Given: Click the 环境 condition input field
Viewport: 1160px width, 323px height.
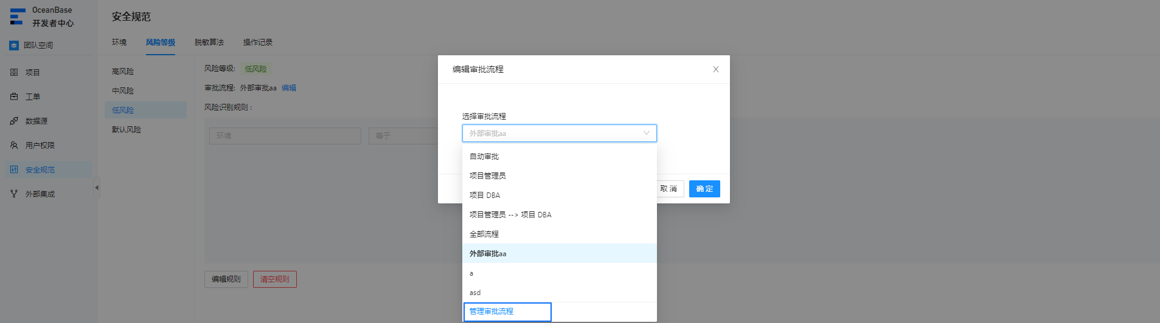Looking at the screenshot, I should [x=285, y=135].
